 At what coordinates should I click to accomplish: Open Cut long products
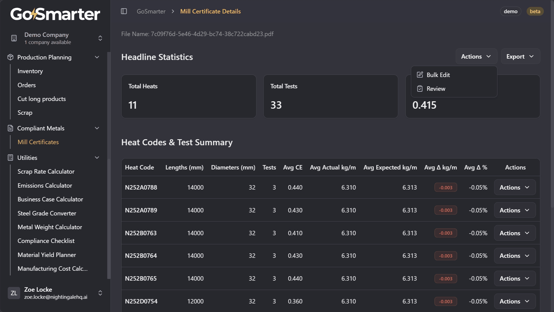(42, 99)
